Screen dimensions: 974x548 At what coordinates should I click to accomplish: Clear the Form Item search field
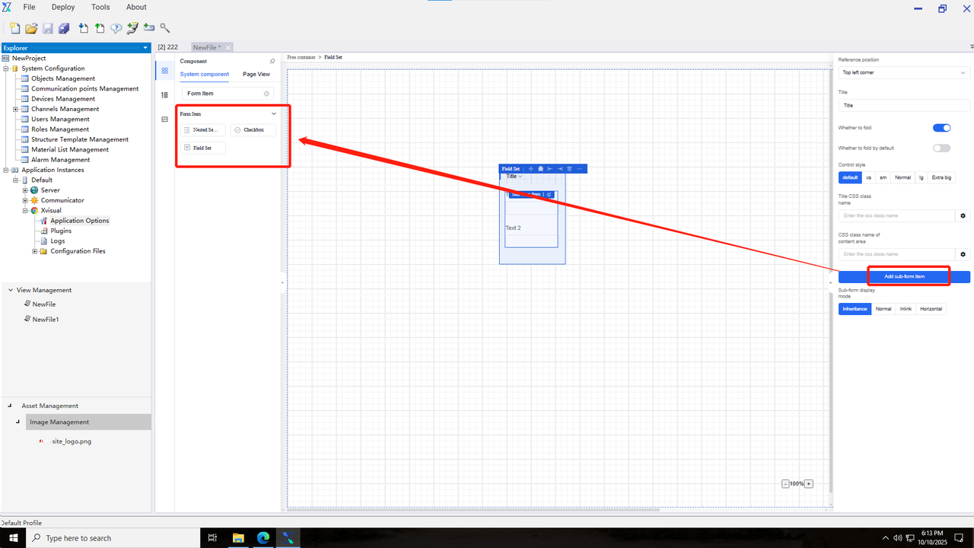pyautogui.click(x=266, y=94)
